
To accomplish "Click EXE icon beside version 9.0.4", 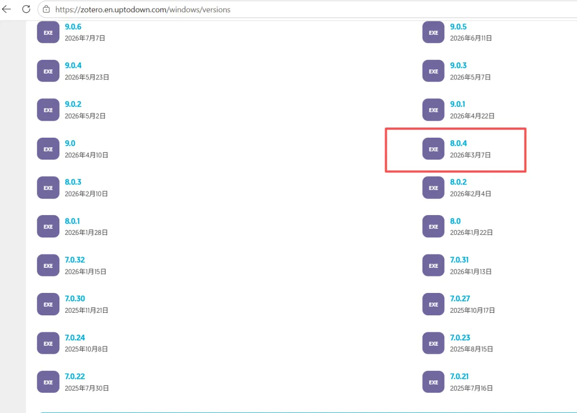I will pos(48,71).
